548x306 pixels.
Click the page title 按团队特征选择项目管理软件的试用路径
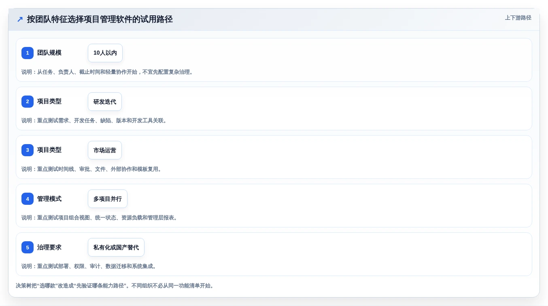[x=100, y=19]
